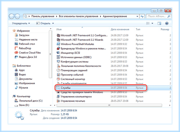Screen dimensions: 180x132
Task: Click 'Локальный диск (C:)' drive icon
Action: coord(16,101)
